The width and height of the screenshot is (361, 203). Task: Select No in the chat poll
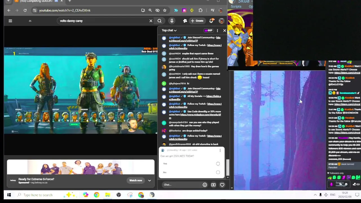(x=218, y=172)
